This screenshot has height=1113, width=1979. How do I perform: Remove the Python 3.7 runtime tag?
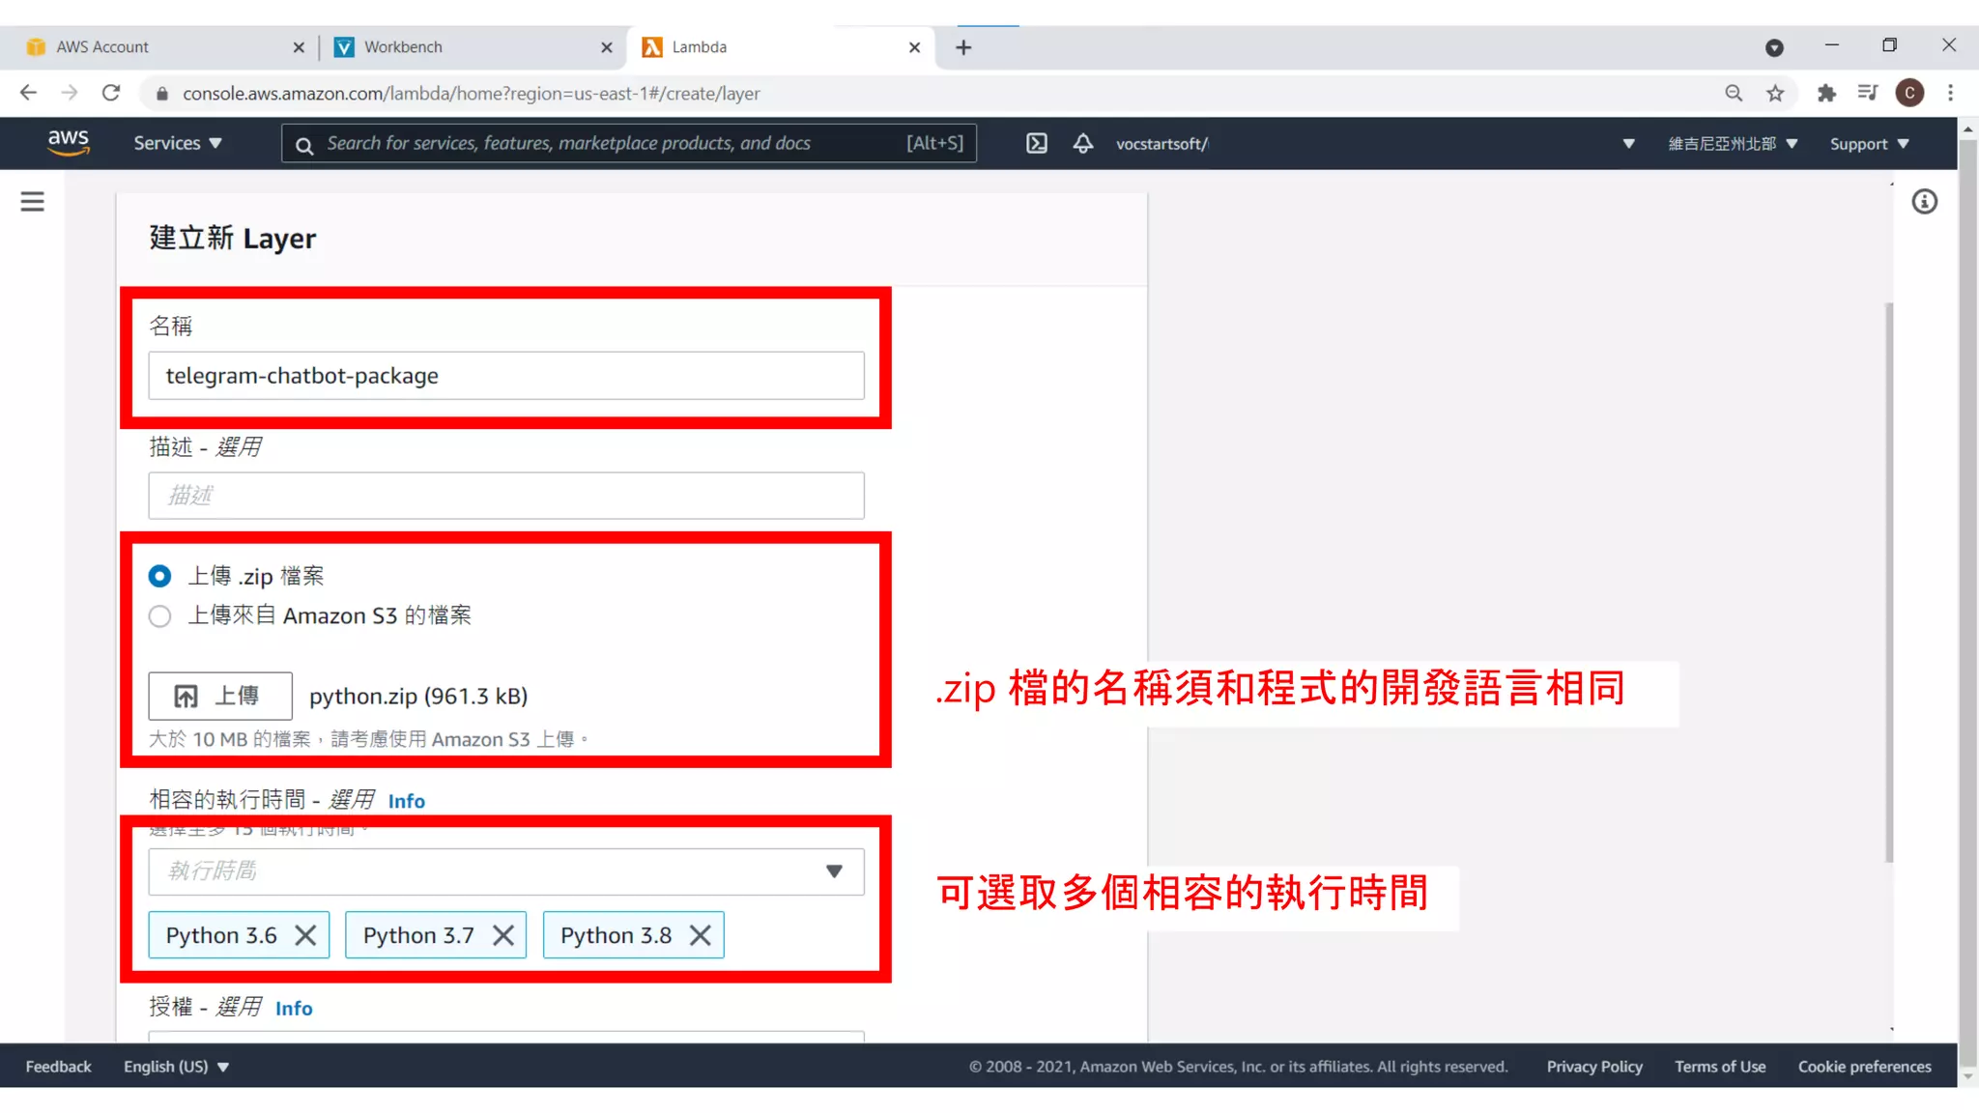pyautogui.click(x=502, y=935)
